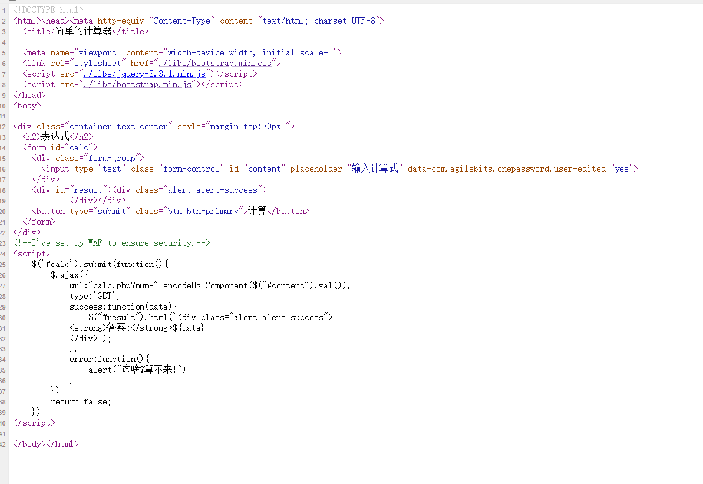Click the <!DOCTYPE html> declaration text
The width and height of the screenshot is (703, 484).
click(48, 10)
